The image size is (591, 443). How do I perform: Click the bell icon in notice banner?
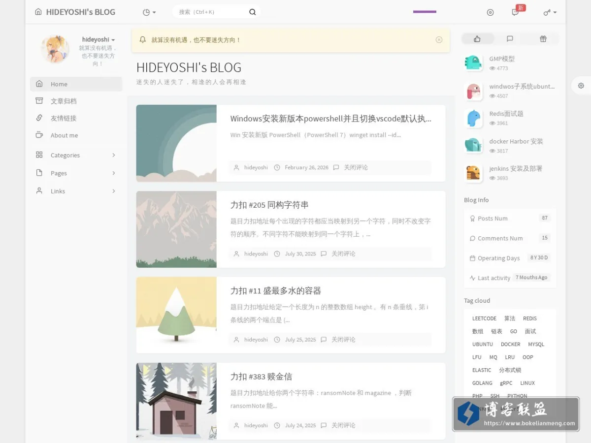click(143, 40)
